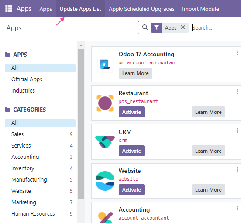Select the Inventory category
Viewport: 241px width, 223px height.
click(40, 168)
